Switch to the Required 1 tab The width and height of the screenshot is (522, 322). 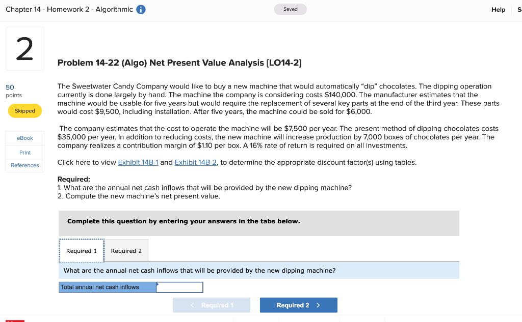[81, 250]
